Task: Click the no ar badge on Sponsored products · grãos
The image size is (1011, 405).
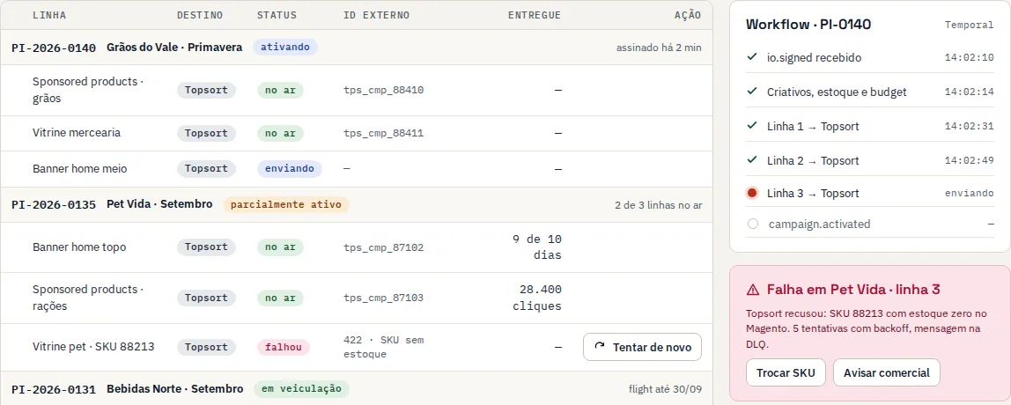Action: pyautogui.click(x=280, y=91)
